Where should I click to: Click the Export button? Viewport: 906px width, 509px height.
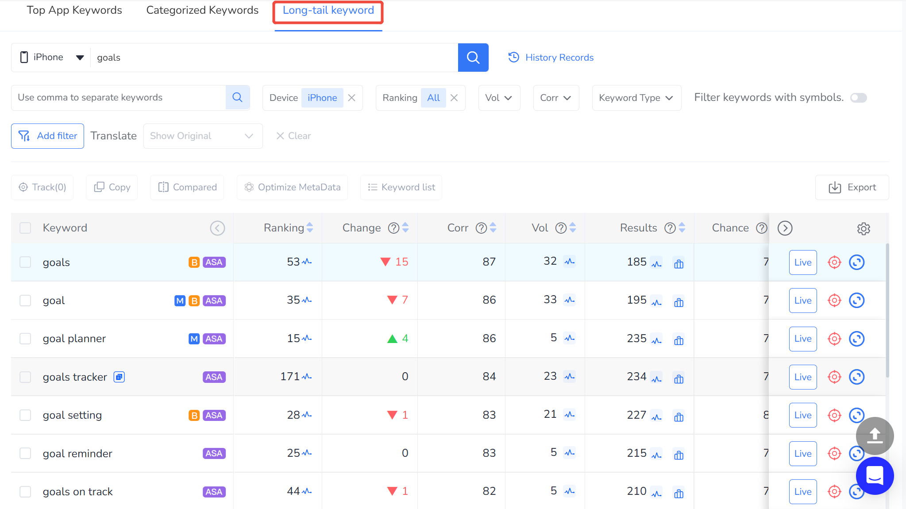click(x=852, y=187)
